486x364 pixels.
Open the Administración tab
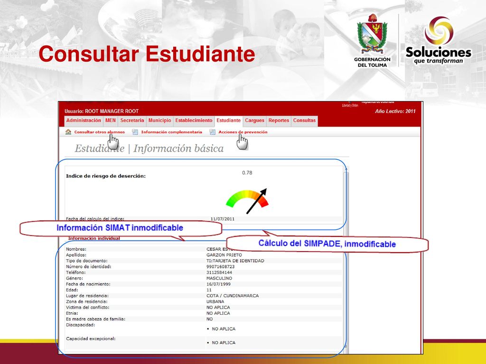(84, 120)
